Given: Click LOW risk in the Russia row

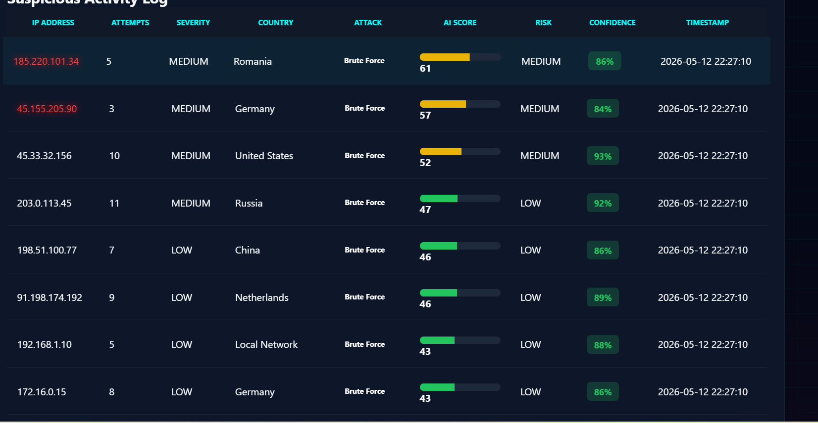Looking at the screenshot, I should pyautogui.click(x=530, y=203).
